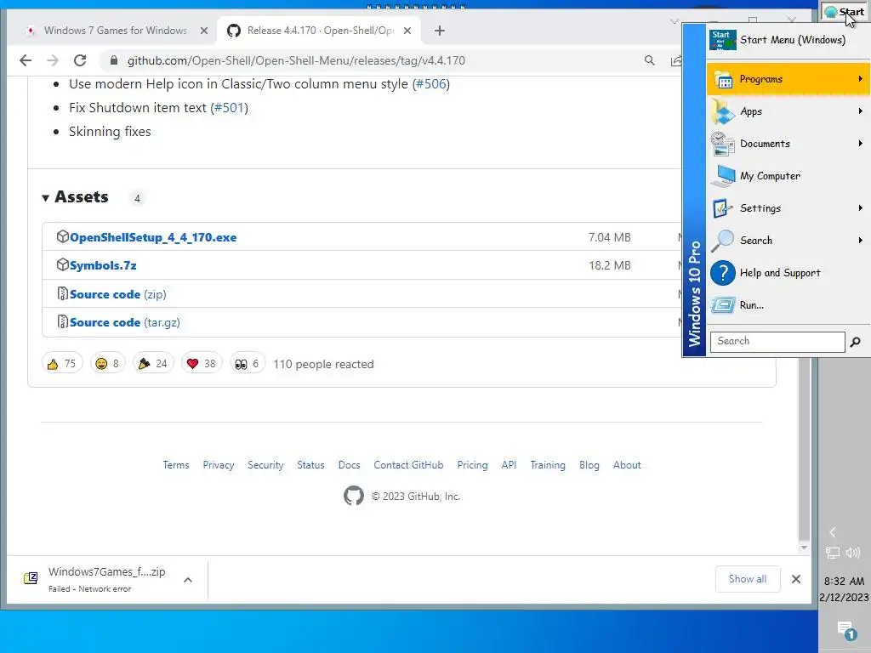Viewport: 871px width, 653px height.
Task: Close the Release 4.4.170 tab
Action: (407, 31)
